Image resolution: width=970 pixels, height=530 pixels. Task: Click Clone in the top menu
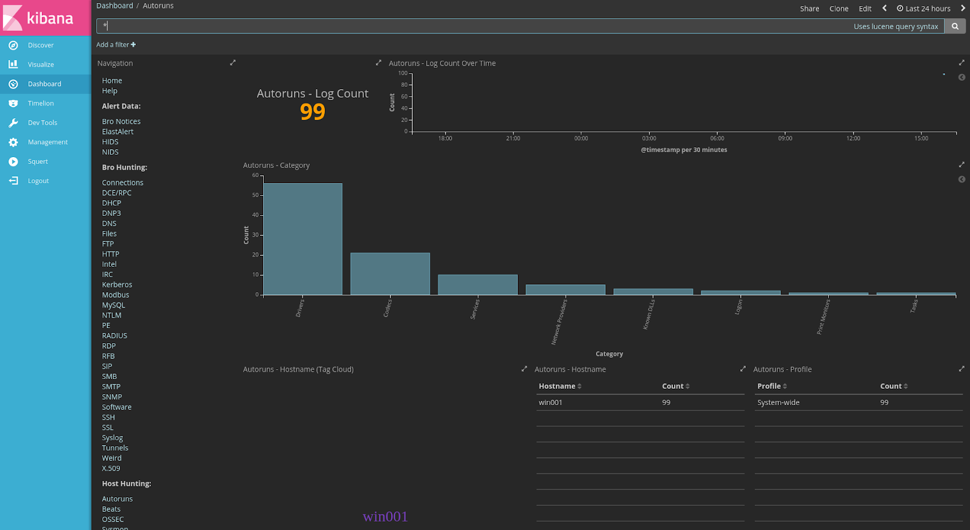(x=839, y=8)
